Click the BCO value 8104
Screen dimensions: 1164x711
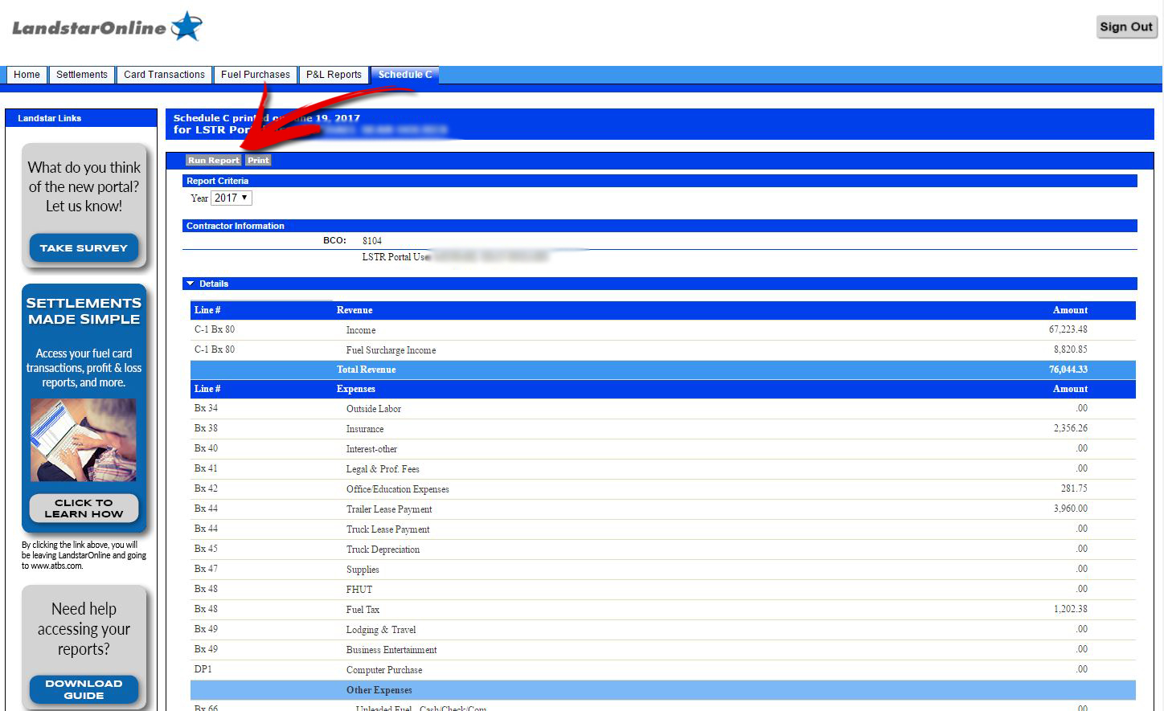point(372,240)
